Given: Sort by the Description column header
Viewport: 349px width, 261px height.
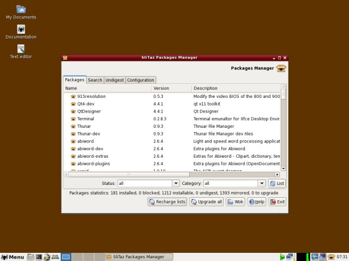Looking at the screenshot, I should [236, 88].
